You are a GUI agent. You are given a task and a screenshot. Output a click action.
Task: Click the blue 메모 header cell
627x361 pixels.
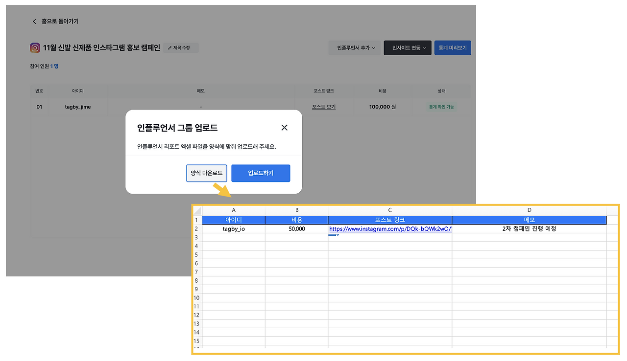pyautogui.click(x=529, y=220)
